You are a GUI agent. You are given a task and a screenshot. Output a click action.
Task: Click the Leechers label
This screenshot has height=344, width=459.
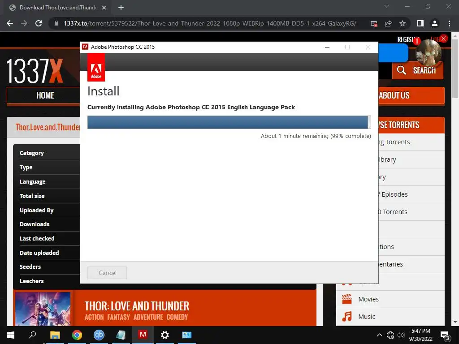32,281
